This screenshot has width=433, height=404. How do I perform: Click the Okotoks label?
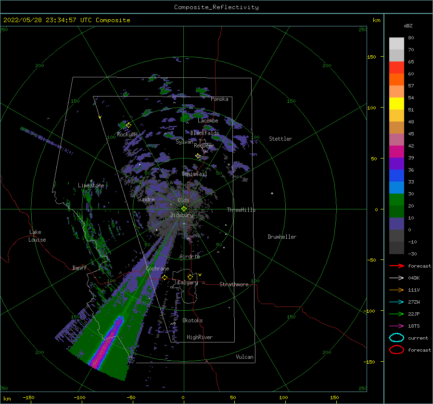192,320
